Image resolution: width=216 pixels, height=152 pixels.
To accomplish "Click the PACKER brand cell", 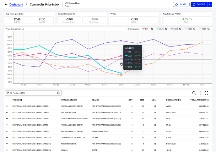I will [95, 138].
